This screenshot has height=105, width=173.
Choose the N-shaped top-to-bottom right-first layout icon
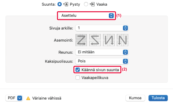click(x=122, y=40)
